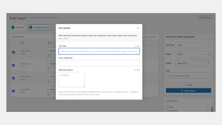Open Import History
This screenshot has width=222, height=125.
(205, 17)
